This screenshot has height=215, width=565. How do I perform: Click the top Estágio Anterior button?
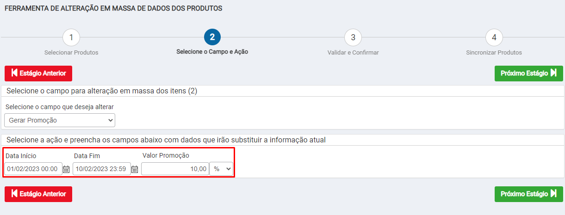[x=38, y=74]
